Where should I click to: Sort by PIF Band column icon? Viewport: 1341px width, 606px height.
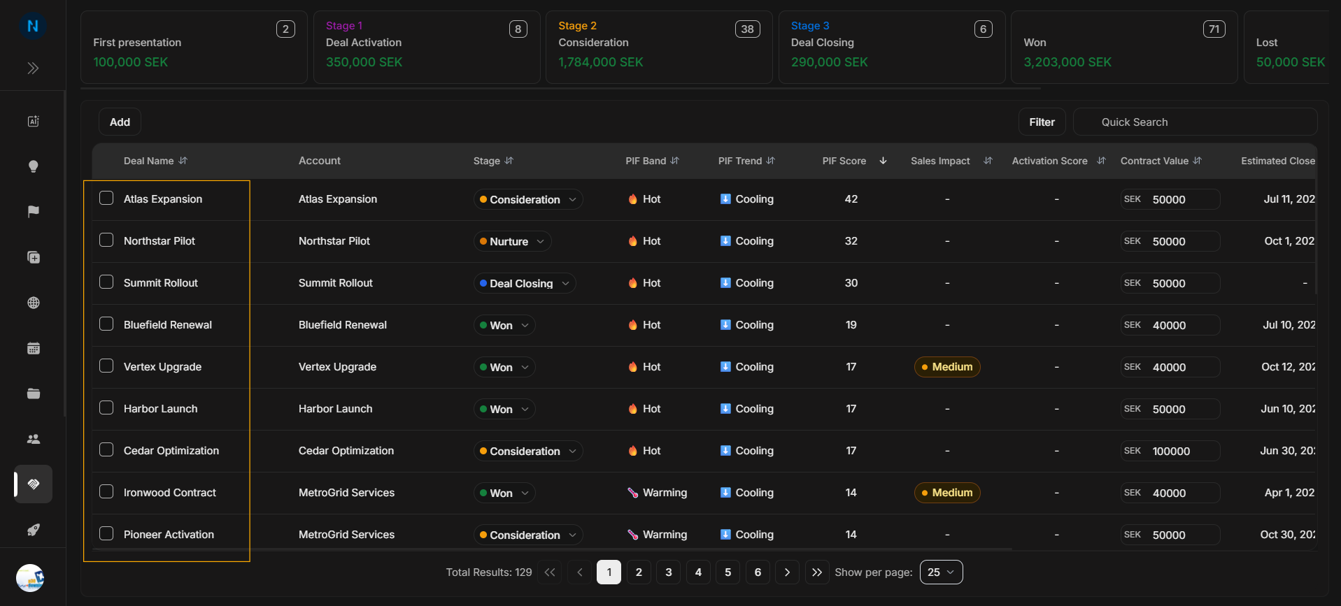(x=675, y=161)
